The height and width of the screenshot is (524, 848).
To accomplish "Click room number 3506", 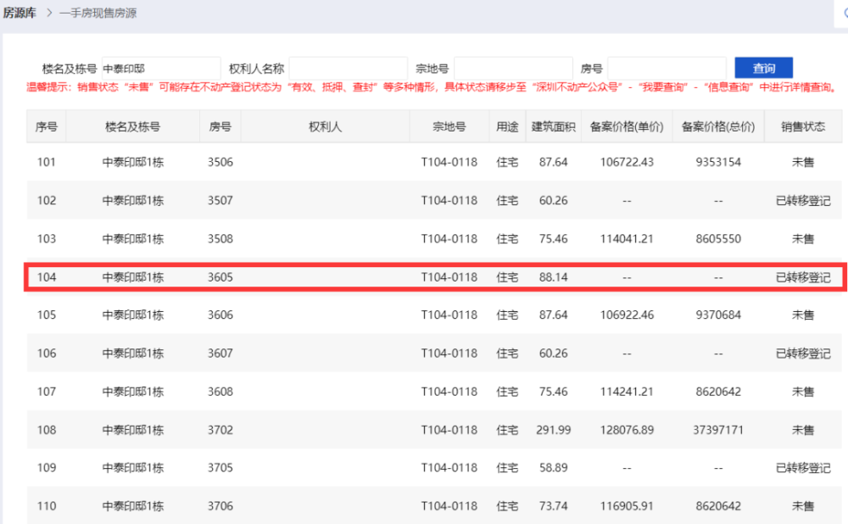I will (220, 162).
